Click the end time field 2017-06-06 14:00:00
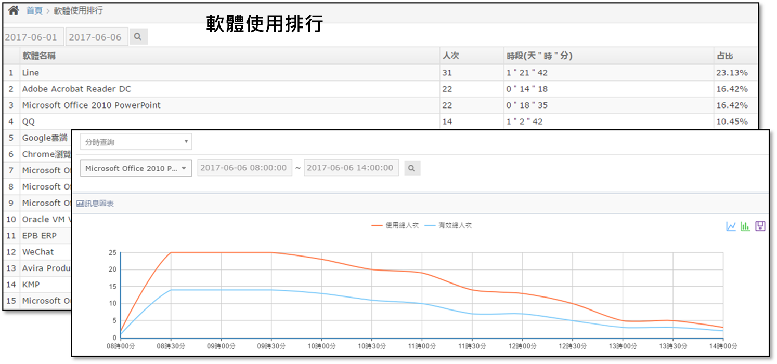This screenshot has width=777, height=364. (351, 168)
